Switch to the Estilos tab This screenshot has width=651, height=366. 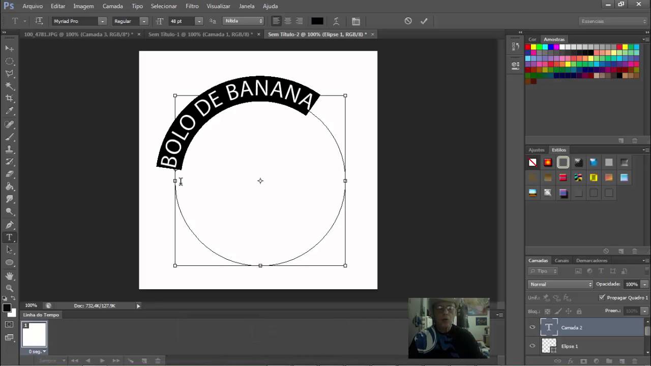coord(558,150)
